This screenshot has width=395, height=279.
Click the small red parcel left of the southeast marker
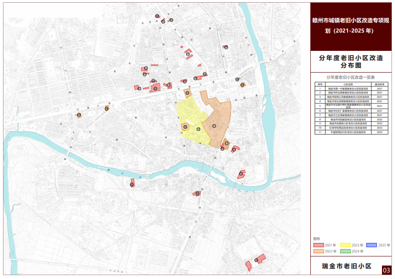click(x=248, y=266)
